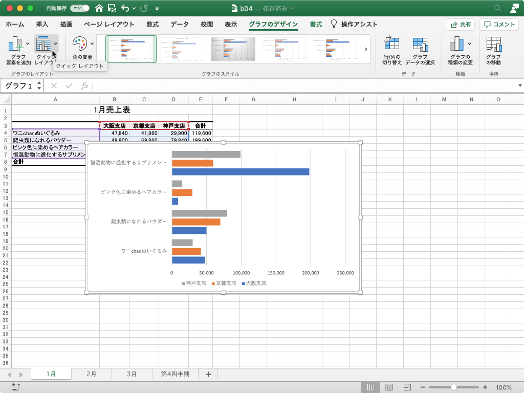
Task: Click the 共有 (Share) button
Action: pos(461,25)
